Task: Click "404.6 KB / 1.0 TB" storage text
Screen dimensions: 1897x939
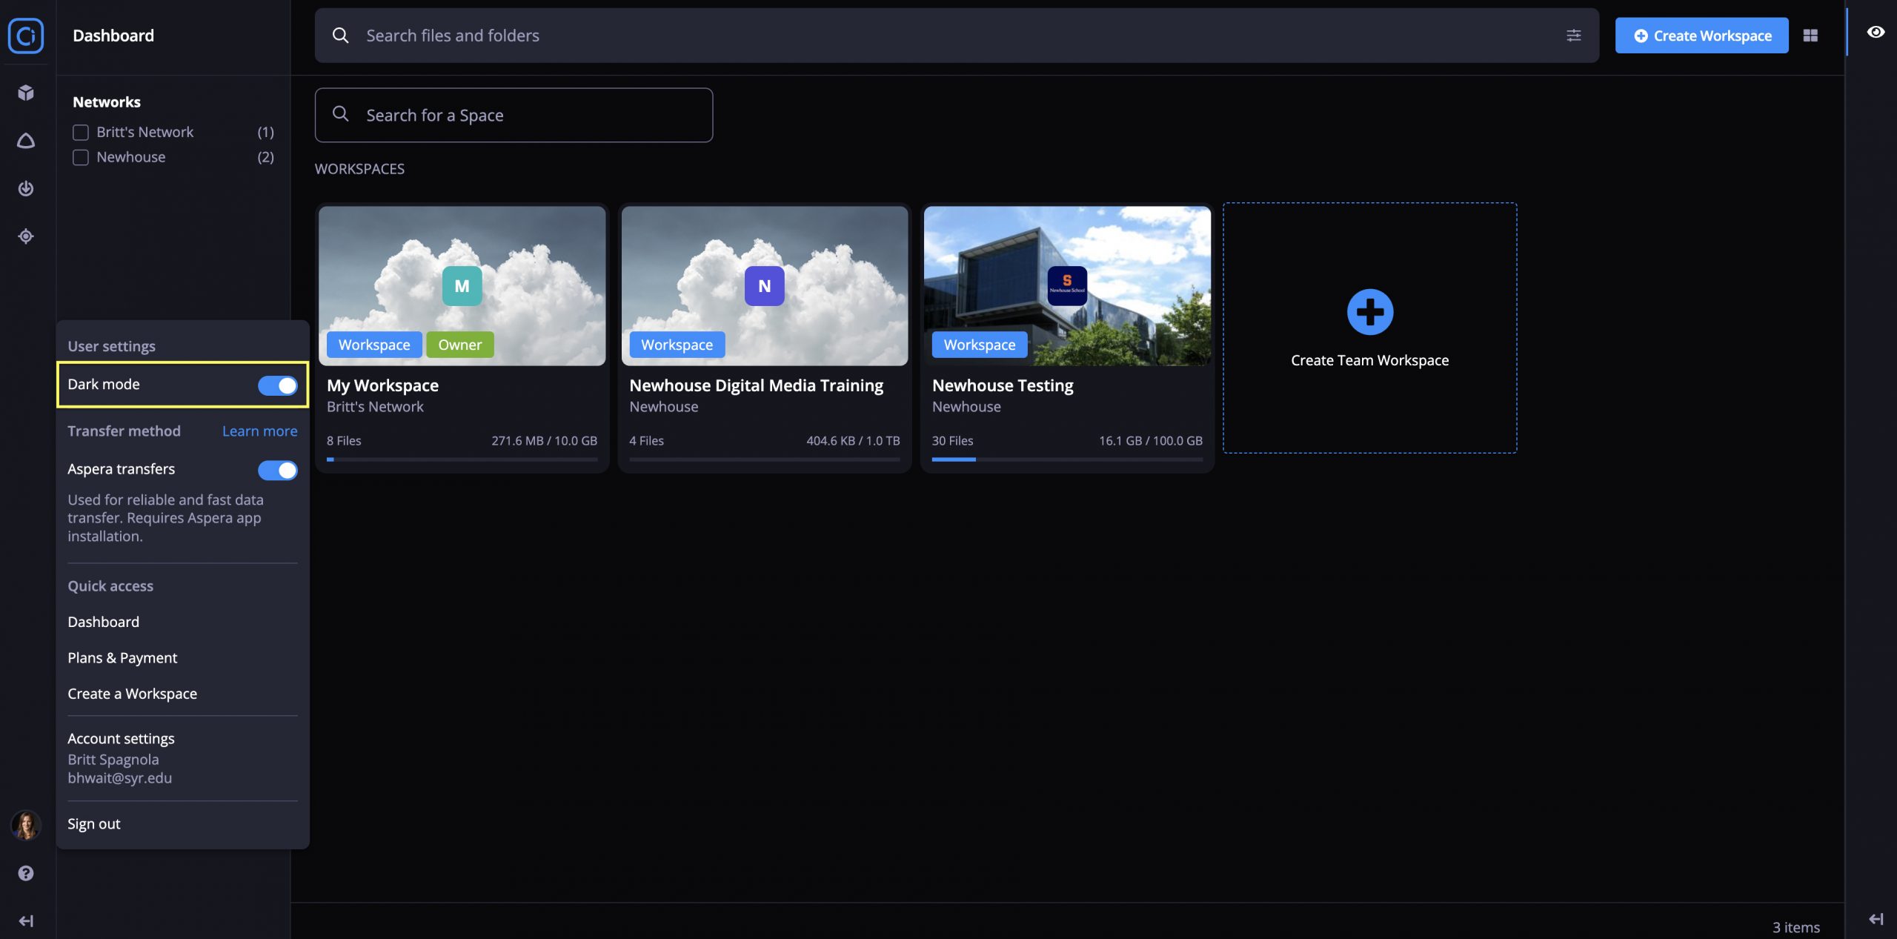Action: [853, 441]
